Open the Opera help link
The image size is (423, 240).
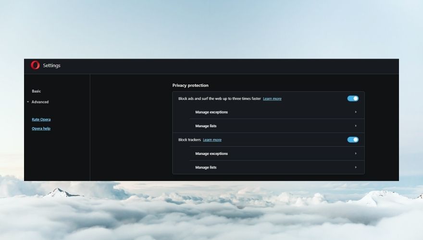click(41, 129)
